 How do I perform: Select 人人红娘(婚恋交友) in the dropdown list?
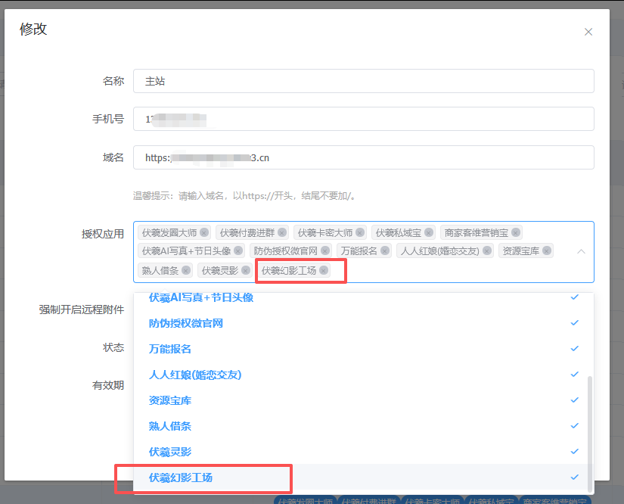[195, 375]
